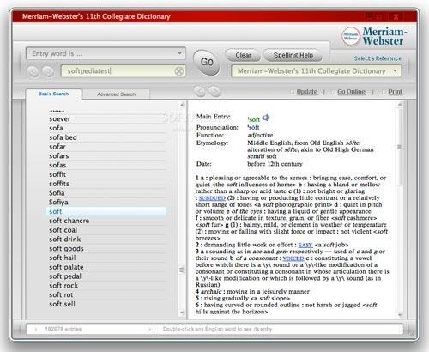Screen dimensions: 429x352
Task: Select 'soft chancre' in the word list
Action: click(x=106, y=221)
